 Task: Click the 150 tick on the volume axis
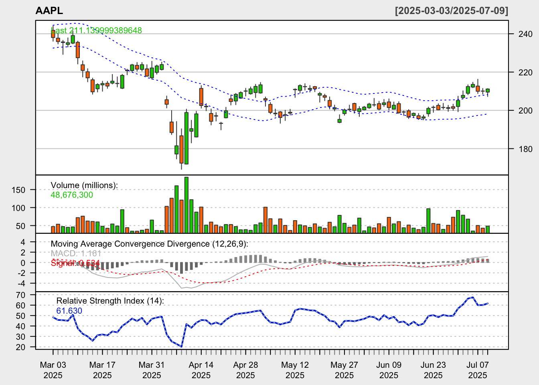(x=19, y=190)
